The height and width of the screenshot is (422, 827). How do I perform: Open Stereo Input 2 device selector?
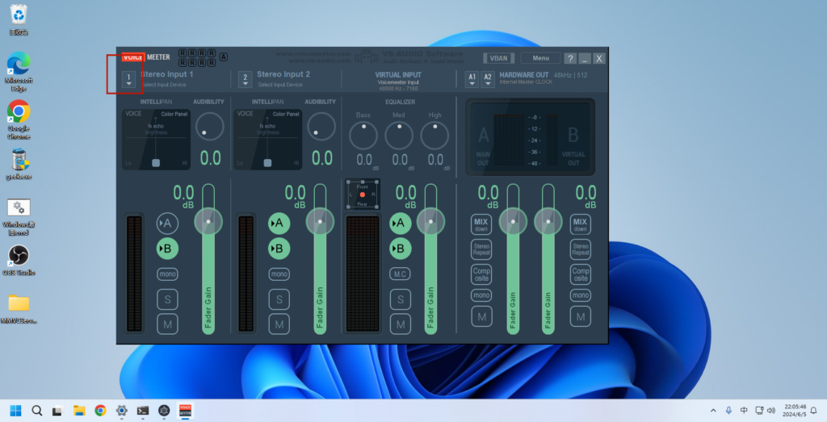coord(245,80)
